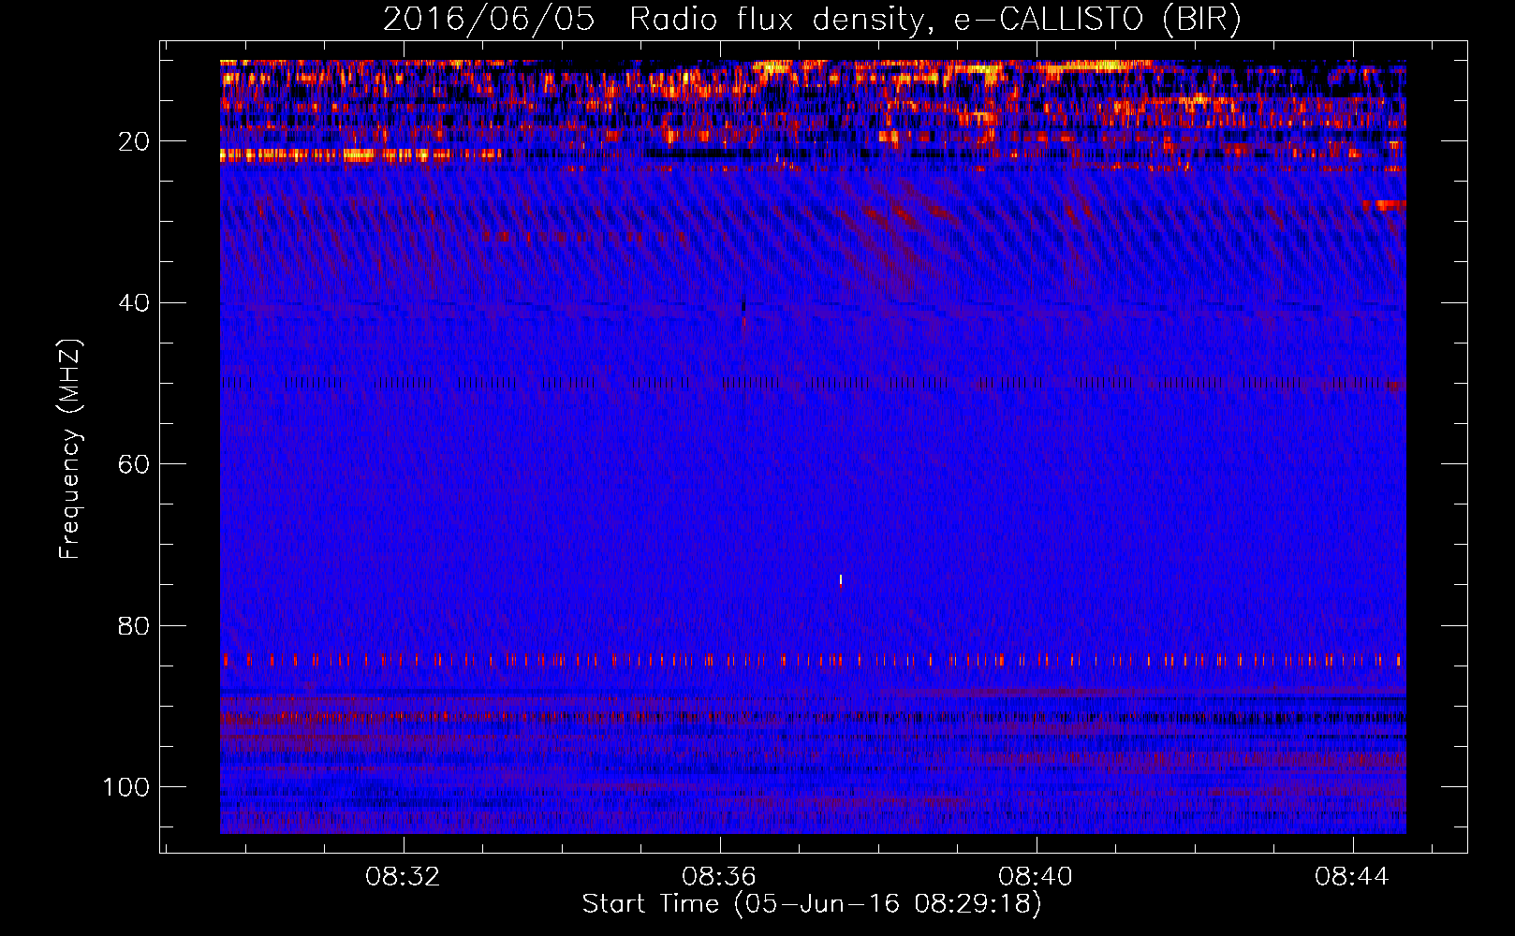Select the 100 MHz frequency tick label
This screenshot has width=1515, height=936.
(126, 787)
